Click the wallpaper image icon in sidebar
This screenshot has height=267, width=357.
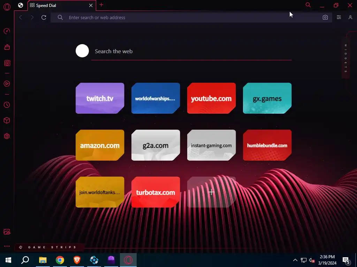point(7,232)
